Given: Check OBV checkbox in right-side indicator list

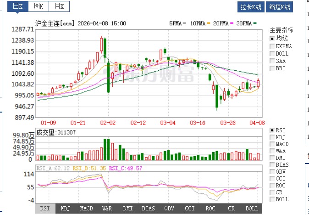Looking at the screenshot, I should (x=272, y=172).
